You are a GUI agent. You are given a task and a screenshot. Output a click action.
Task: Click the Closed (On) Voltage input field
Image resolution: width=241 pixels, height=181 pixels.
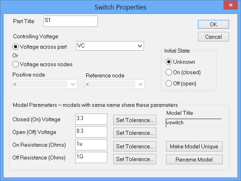click(x=91, y=119)
